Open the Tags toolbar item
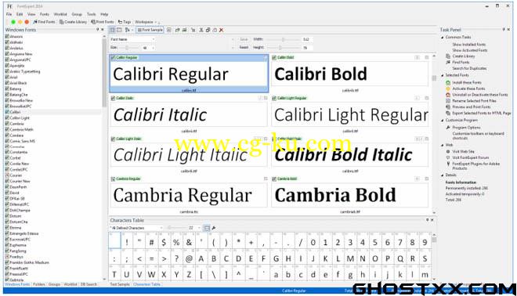517x296 pixels. click(125, 22)
